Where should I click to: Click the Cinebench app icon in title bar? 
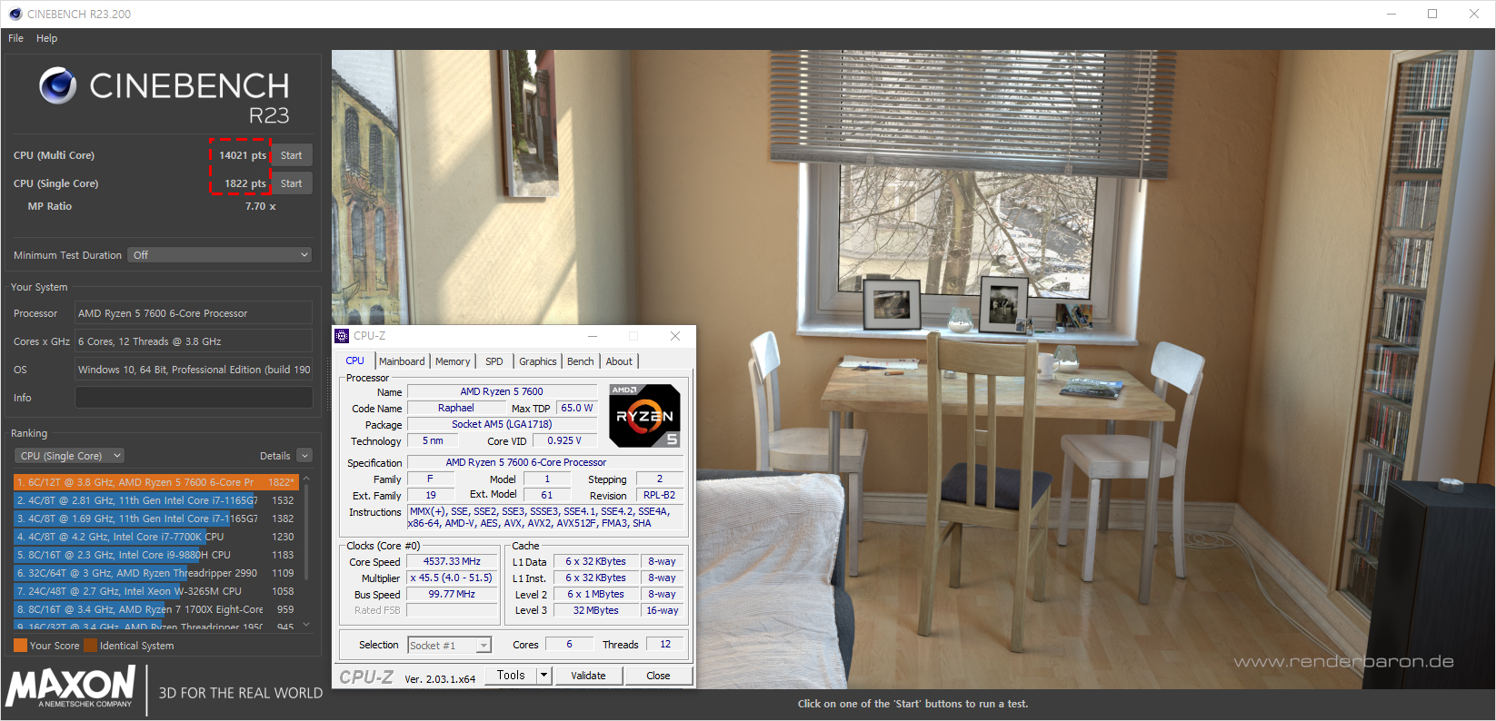pyautogui.click(x=15, y=14)
